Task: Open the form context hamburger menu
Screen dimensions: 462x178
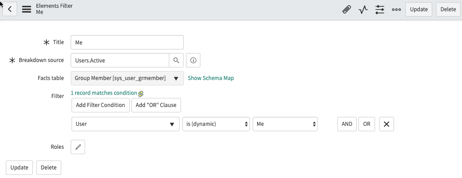Action: [x=27, y=9]
